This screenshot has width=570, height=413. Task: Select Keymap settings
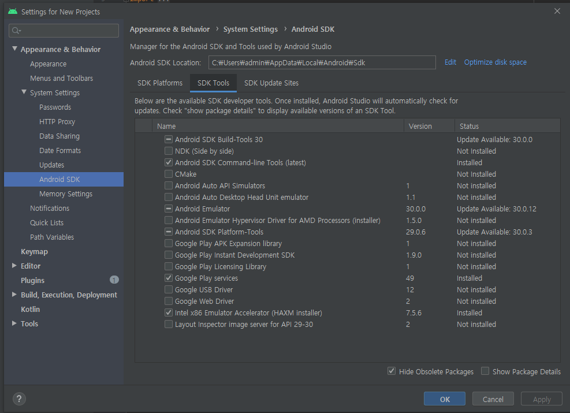point(34,252)
